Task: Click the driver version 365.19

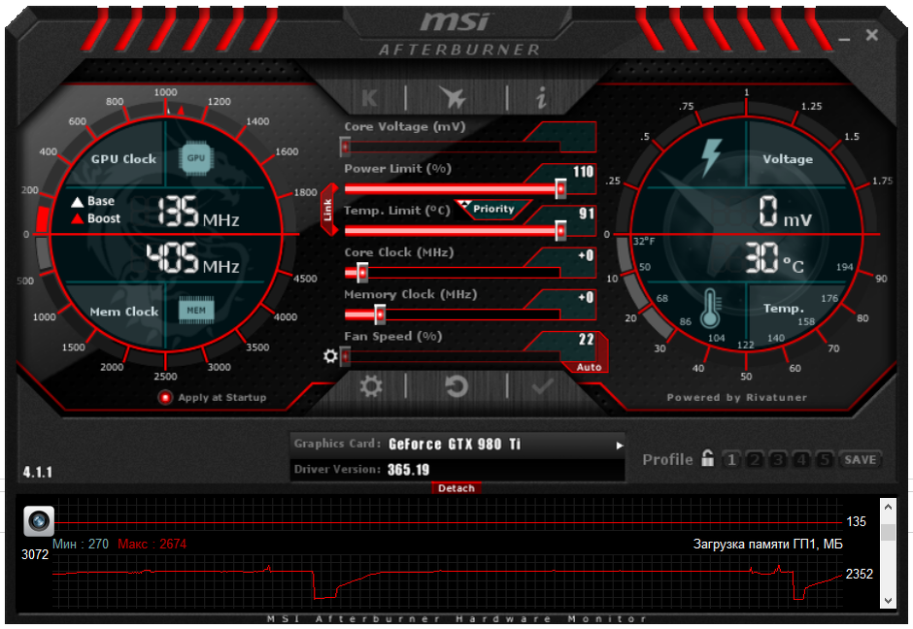Action: [x=408, y=470]
